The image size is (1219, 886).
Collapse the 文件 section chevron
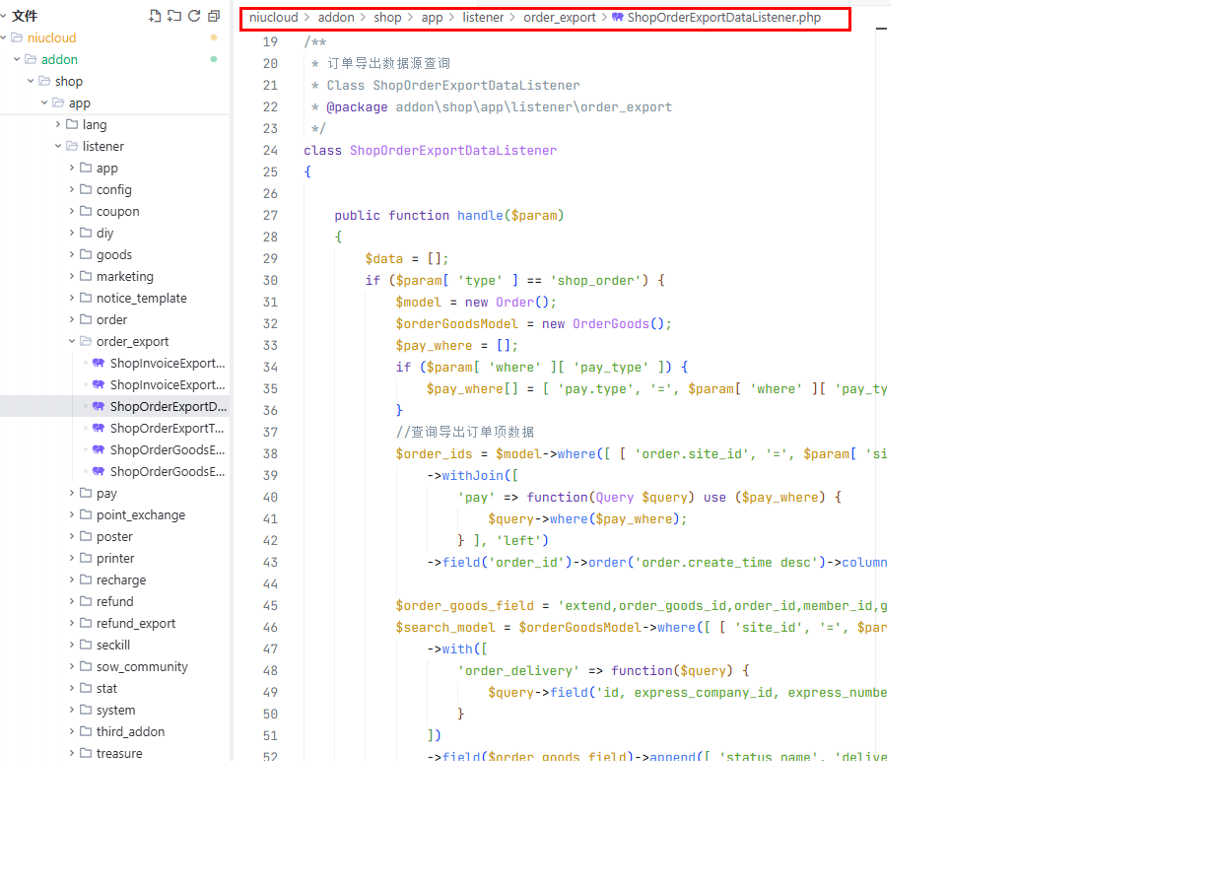pyautogui.click(x=5, y=16)
